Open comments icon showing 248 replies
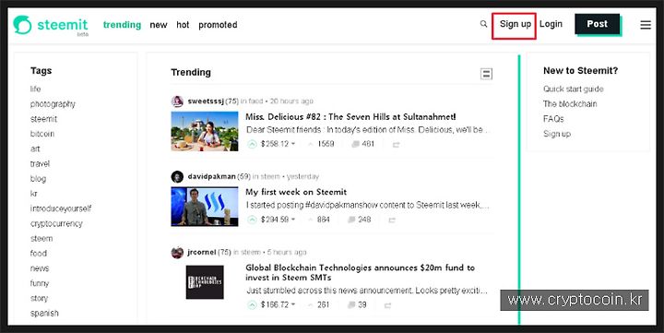 click(351, 220)
